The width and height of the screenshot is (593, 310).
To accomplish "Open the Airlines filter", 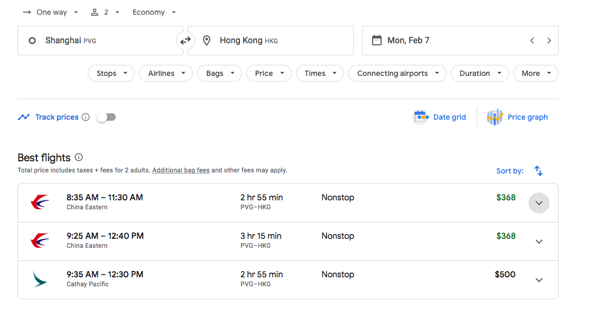I will [x=166, y=73].
